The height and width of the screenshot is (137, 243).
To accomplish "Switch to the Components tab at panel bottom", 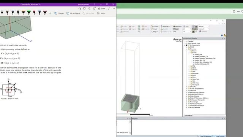I will click(188, 116).
